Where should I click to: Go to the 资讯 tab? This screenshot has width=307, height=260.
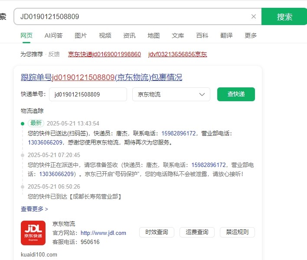pos(129,35)
